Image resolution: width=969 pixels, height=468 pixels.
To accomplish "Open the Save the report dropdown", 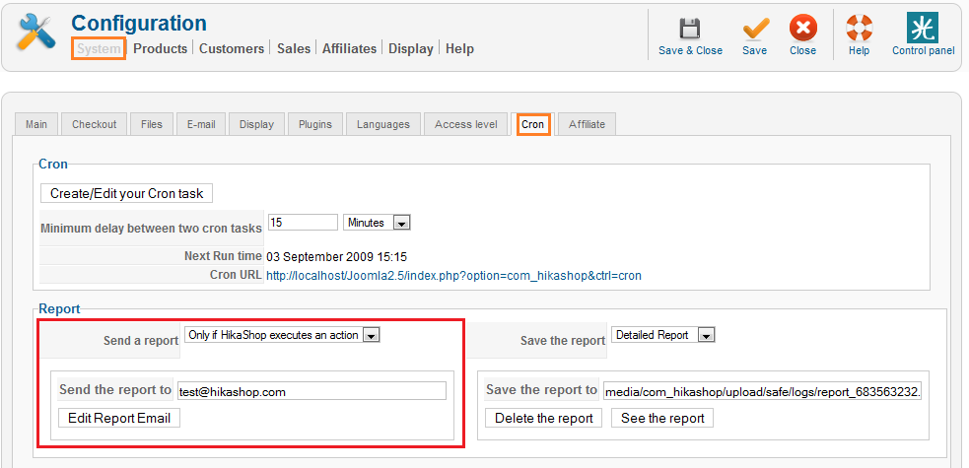I will pos(663,335).
